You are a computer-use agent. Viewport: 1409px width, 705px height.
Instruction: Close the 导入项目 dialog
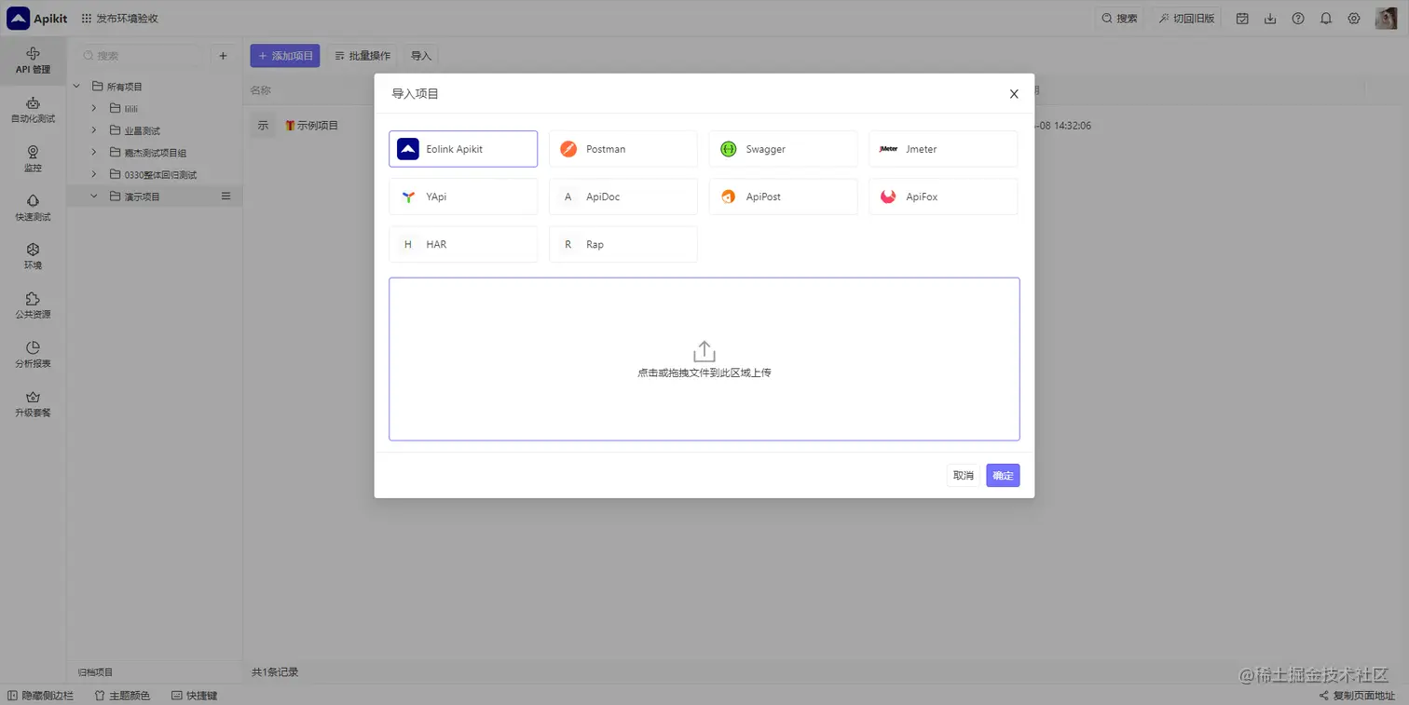point(1014,94)
